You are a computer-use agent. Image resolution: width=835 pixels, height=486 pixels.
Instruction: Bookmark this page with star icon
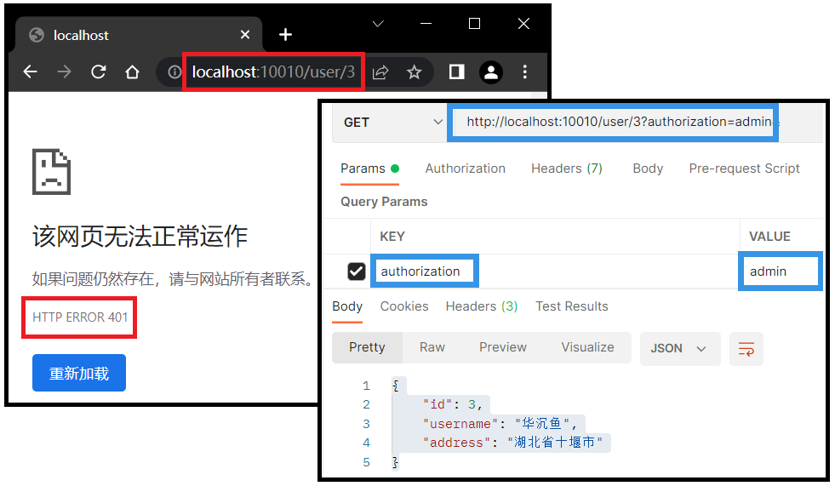pyautogui.click(x=415, y=71)
